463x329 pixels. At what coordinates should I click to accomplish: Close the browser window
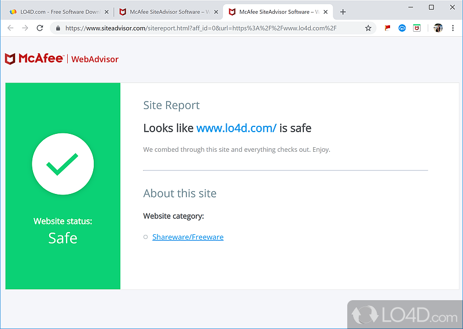coord(453,8)
